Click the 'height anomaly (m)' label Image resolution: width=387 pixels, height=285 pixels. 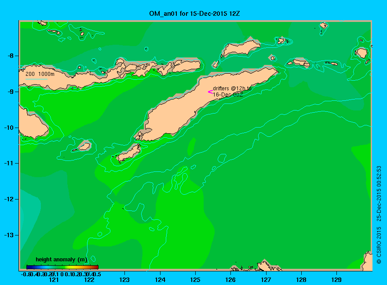pyautogui.click(x=62, y=260)
